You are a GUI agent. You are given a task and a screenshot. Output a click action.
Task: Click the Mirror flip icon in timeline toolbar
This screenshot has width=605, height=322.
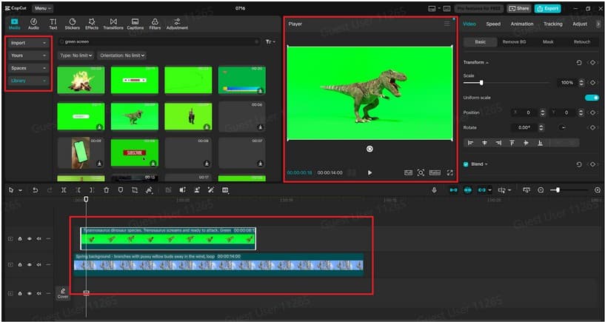(x=182, y=190)
